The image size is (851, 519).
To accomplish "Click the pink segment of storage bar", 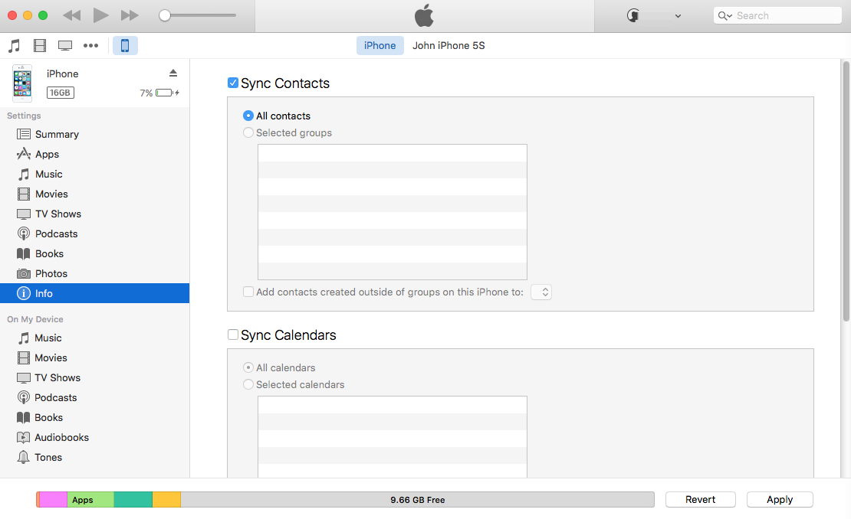I will tap(53, 500).
